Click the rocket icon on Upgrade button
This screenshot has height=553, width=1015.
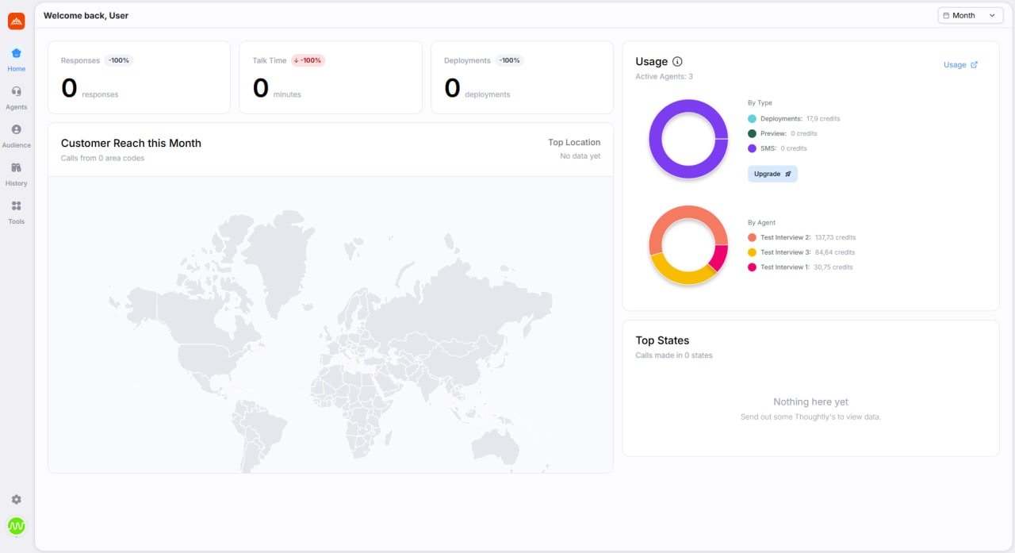tap(787, 174)
